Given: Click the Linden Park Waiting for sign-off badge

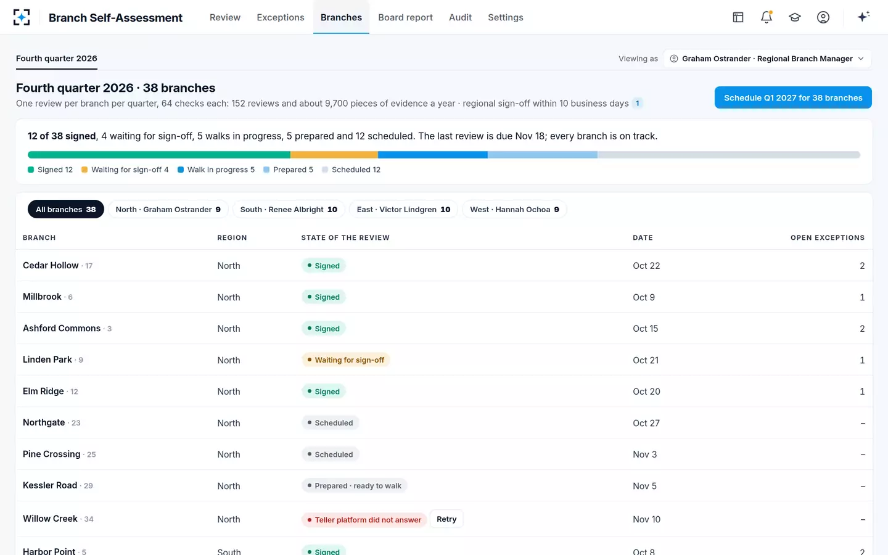Looking at the screenshot, I should pyautogui.click(x=345, y=360).
